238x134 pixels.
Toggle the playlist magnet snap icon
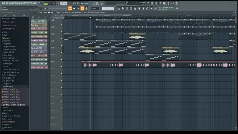[x=34, y=12]
